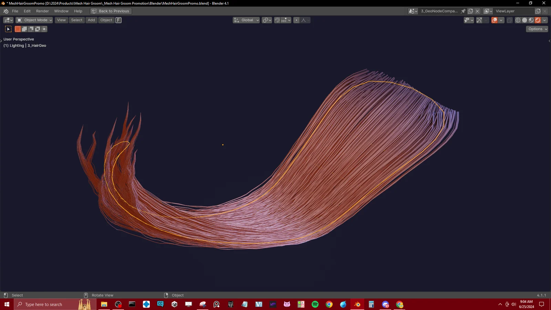Expand the viewport Options dropdown
Viewport: 551px width, 310px height.
(537, 29)
